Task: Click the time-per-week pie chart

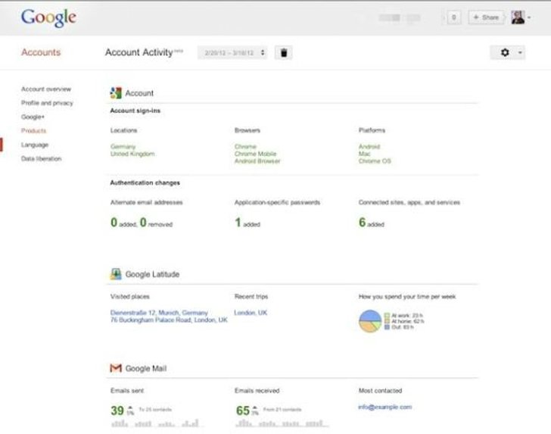Action: (x=370, y=321)
